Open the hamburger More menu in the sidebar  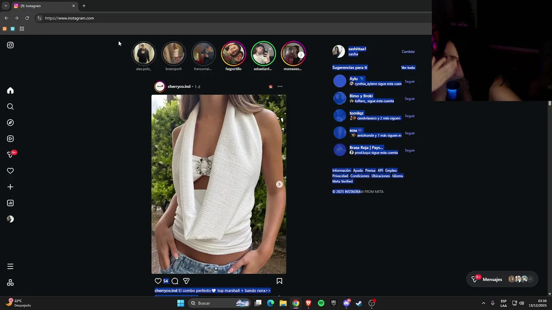tap(10, 267)
